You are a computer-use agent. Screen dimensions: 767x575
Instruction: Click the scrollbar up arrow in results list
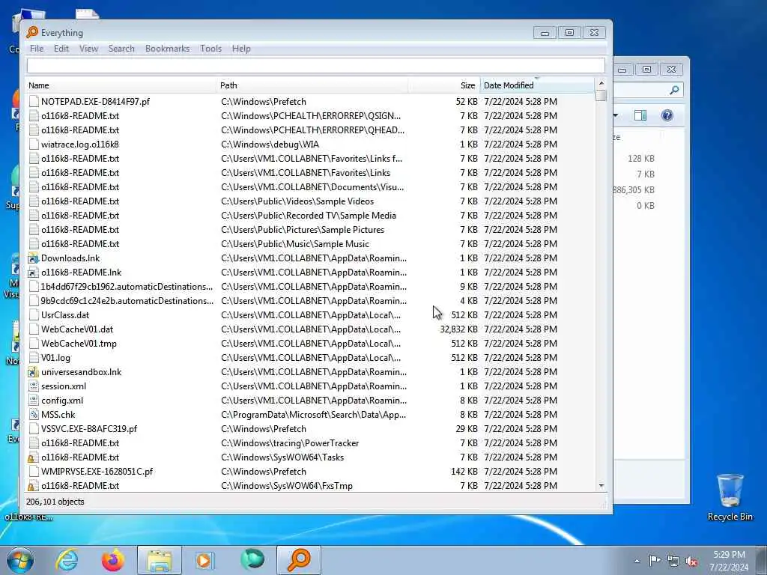coord(601,83)
